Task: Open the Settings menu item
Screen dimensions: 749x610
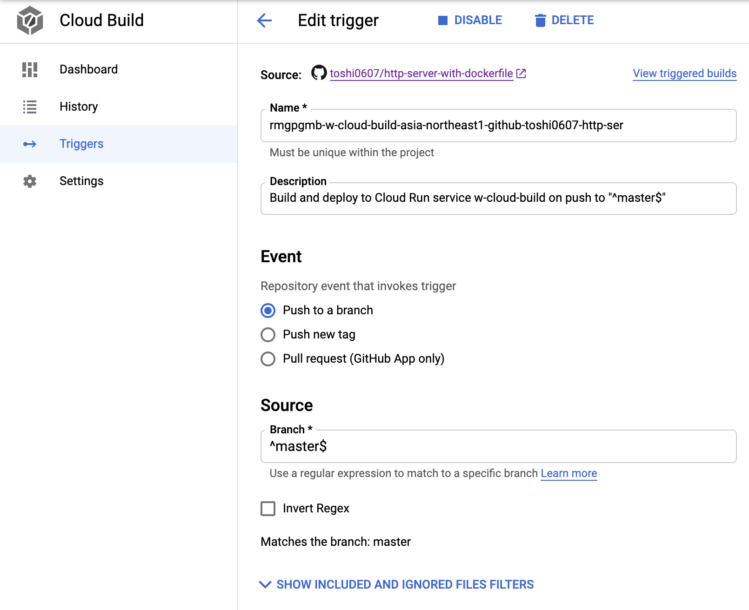Action: [119, 181]
